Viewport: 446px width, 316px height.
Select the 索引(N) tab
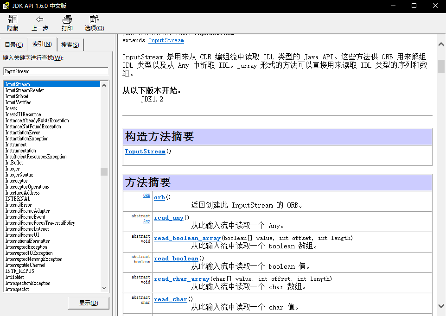tap(42, 44)
